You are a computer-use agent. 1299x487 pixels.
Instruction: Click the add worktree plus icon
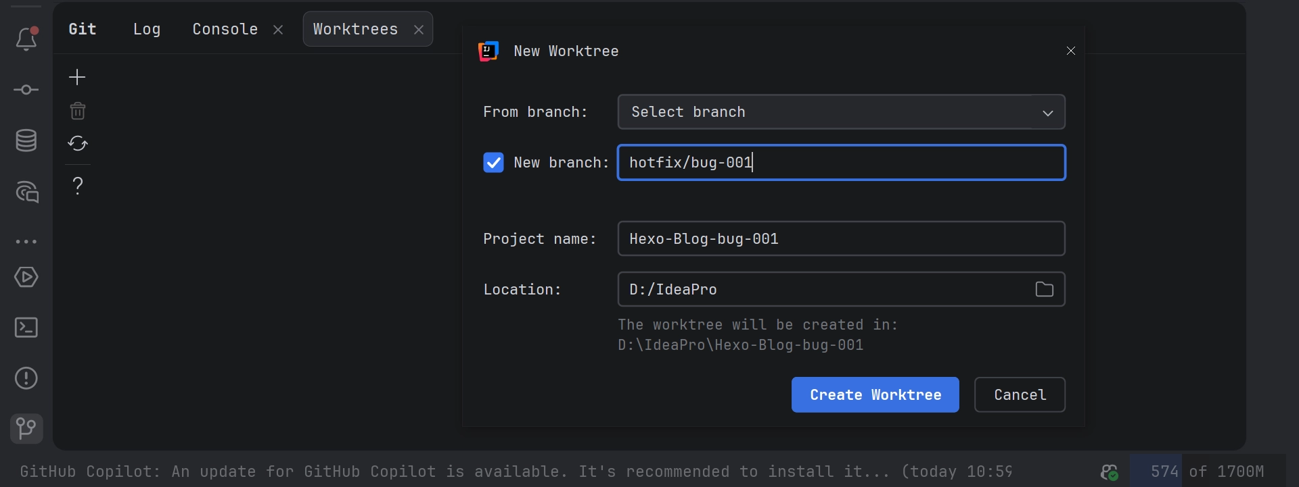[77, 77]
